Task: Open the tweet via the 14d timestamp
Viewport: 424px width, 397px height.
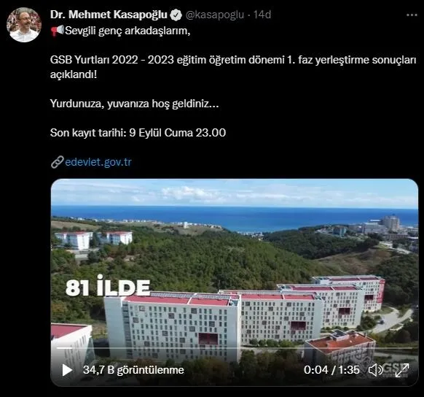Action: [262, 15]
